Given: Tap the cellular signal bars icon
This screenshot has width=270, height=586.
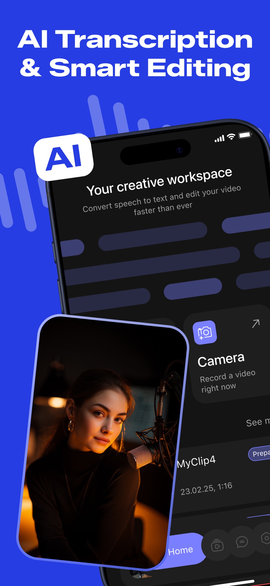Looking at the screenshot, I should [x=220, y=138].
